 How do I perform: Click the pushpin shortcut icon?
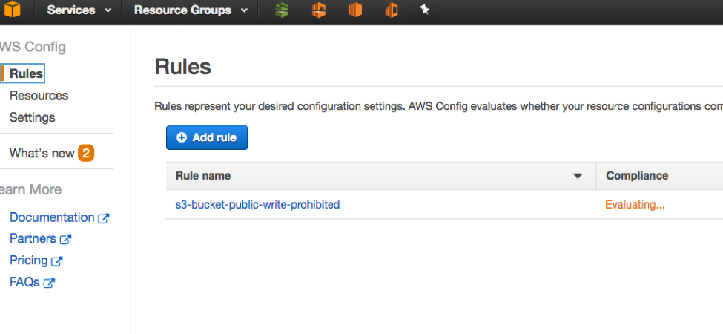(425, 10)
